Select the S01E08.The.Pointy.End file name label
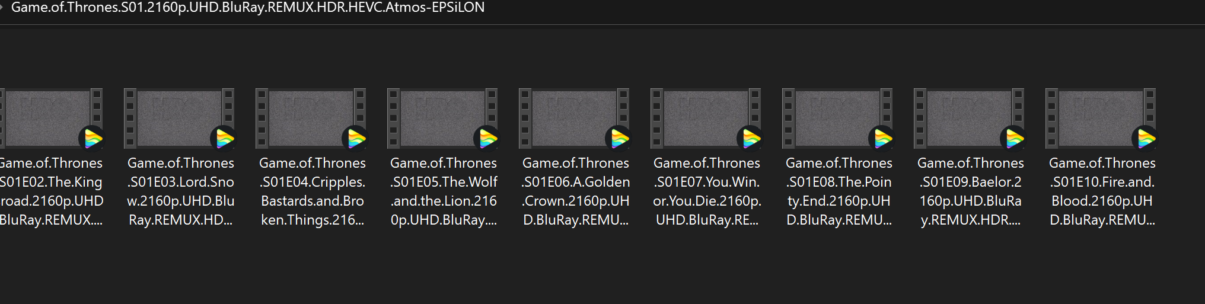 (x=839, y=191)
